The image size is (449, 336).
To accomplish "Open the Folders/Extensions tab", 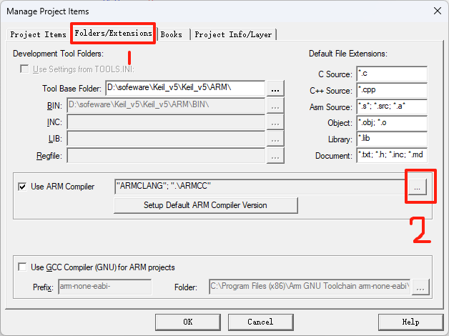I will coord(113,33).
